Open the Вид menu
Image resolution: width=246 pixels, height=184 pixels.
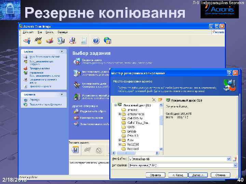pos(40,32)
